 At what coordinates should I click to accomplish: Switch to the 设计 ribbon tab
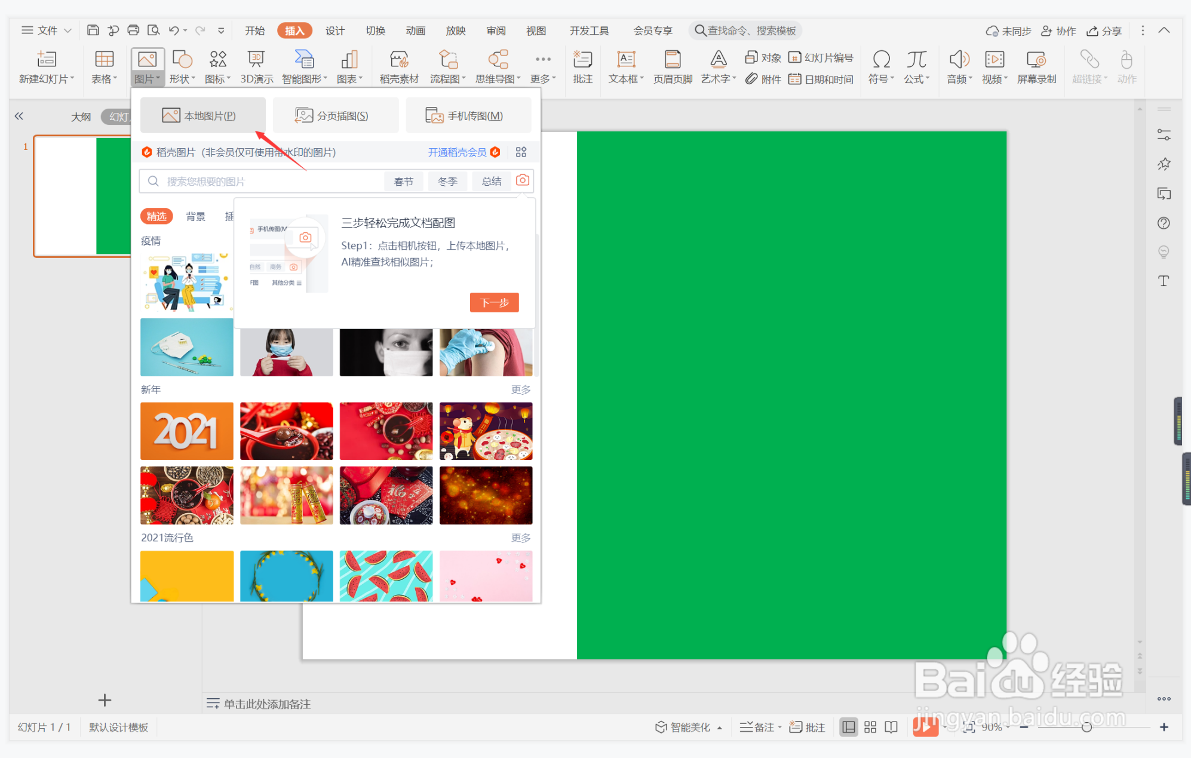pos(334,30)
